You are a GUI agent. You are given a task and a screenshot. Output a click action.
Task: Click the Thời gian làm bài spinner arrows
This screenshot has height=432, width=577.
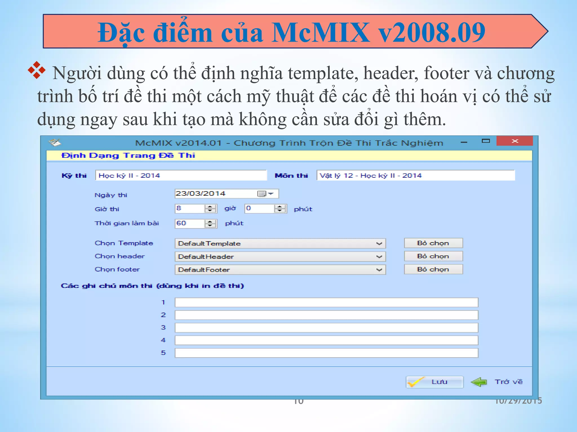210,224
